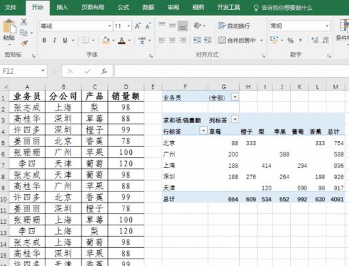Image resolution: width=349 pixels, height=266 pixels.
Task: Switch to 视图 tab
Action: pos(198,7)
